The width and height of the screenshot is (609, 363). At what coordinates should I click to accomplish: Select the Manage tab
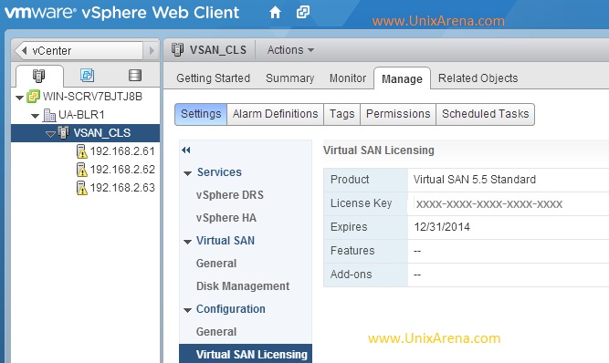click(402, 78)
